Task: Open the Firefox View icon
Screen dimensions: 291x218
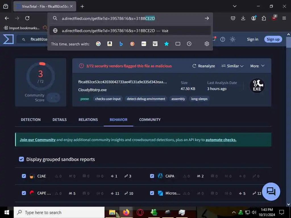Action: pos(6,6)
